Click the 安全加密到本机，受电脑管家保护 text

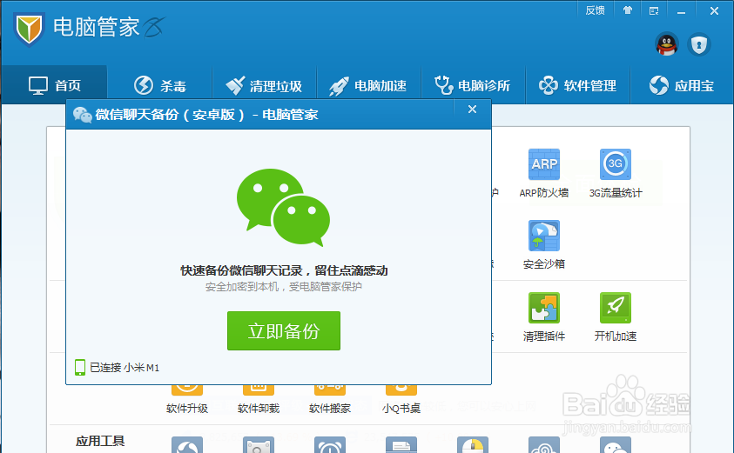pyautogui.click(x=284, y=287)
